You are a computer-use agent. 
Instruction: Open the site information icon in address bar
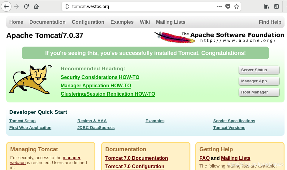pos(67,6)
